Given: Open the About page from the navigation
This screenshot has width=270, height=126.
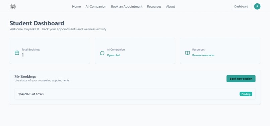Looking at the screenshot, I should [171, 7].
